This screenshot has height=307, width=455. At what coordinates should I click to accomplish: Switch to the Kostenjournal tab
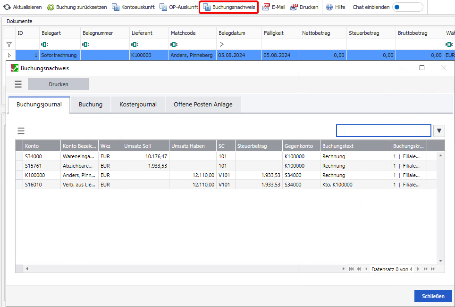(x=138, y=105)
